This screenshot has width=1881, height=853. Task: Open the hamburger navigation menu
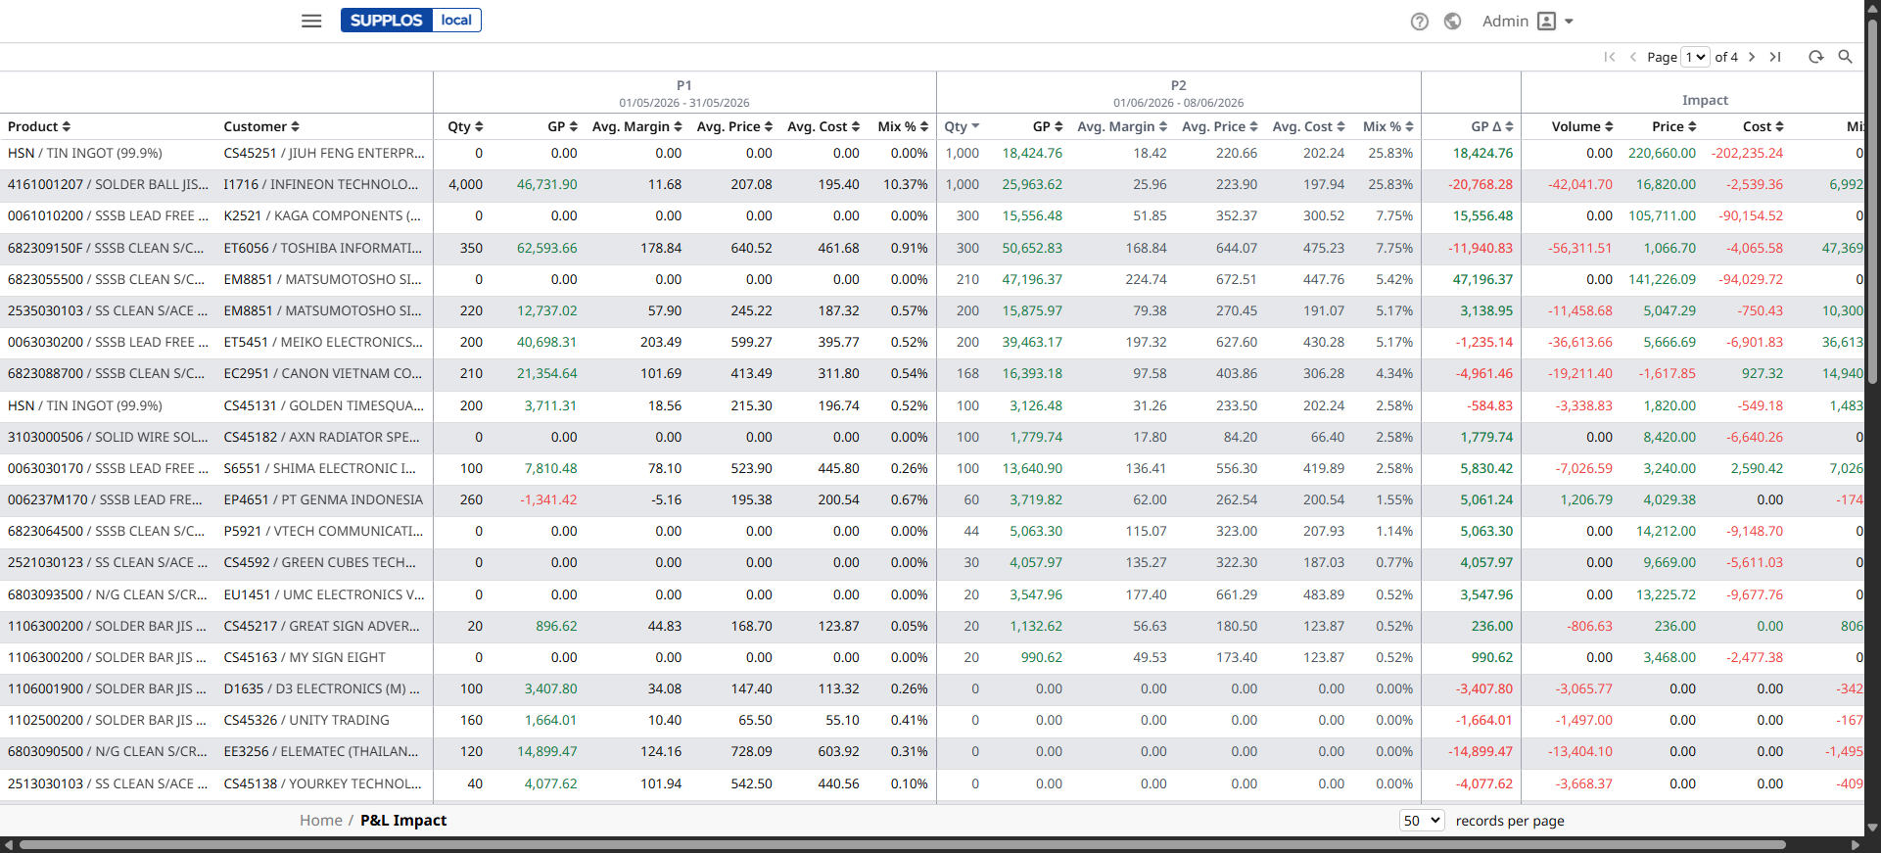click(311, 21)
